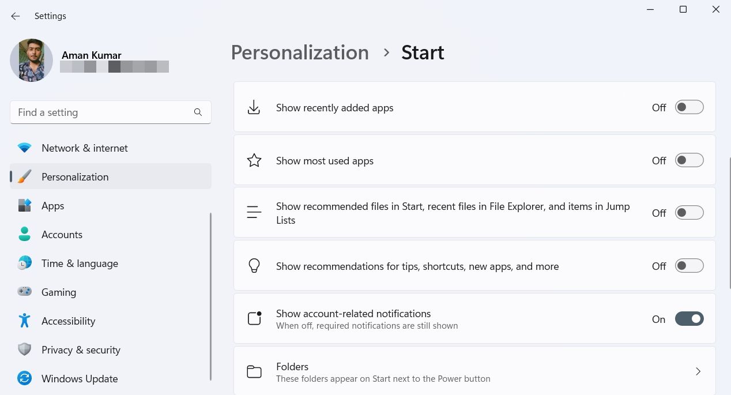Open Apps settings via its sidebar icon
The width and height of the screenshot is (731, 395).
click(x=24, y=205)
